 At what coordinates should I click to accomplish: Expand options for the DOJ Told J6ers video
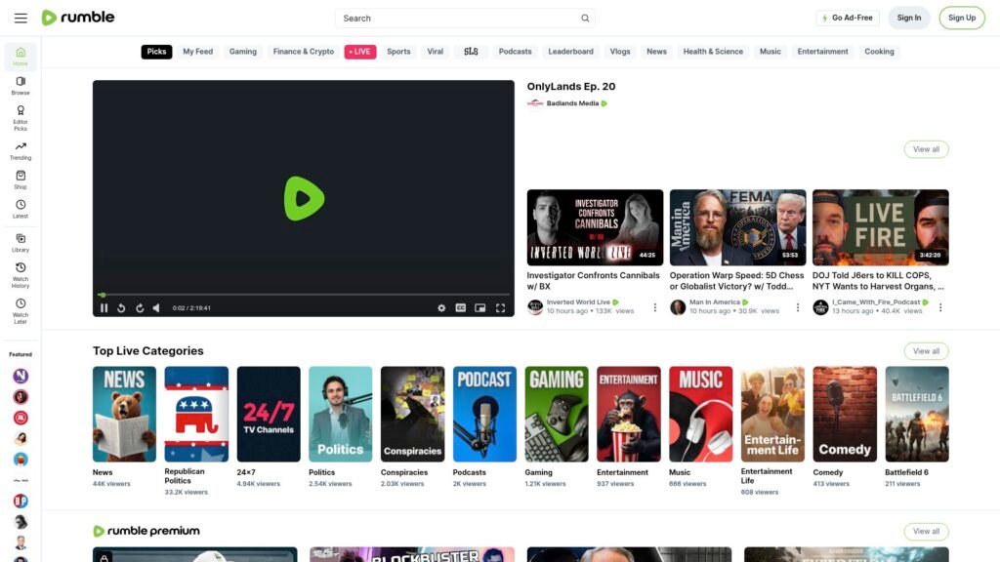(940, 307)
